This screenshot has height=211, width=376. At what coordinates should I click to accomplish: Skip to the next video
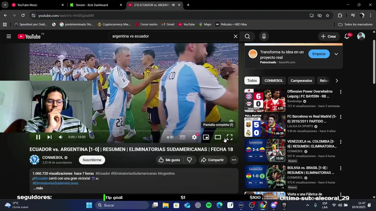[49, 137]
